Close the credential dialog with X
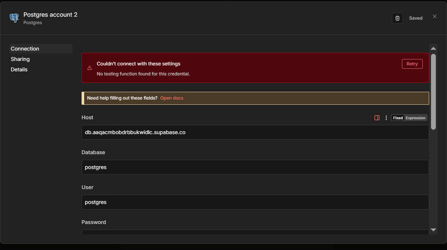This screenshot has height=250, width=447. coord(435,16)
